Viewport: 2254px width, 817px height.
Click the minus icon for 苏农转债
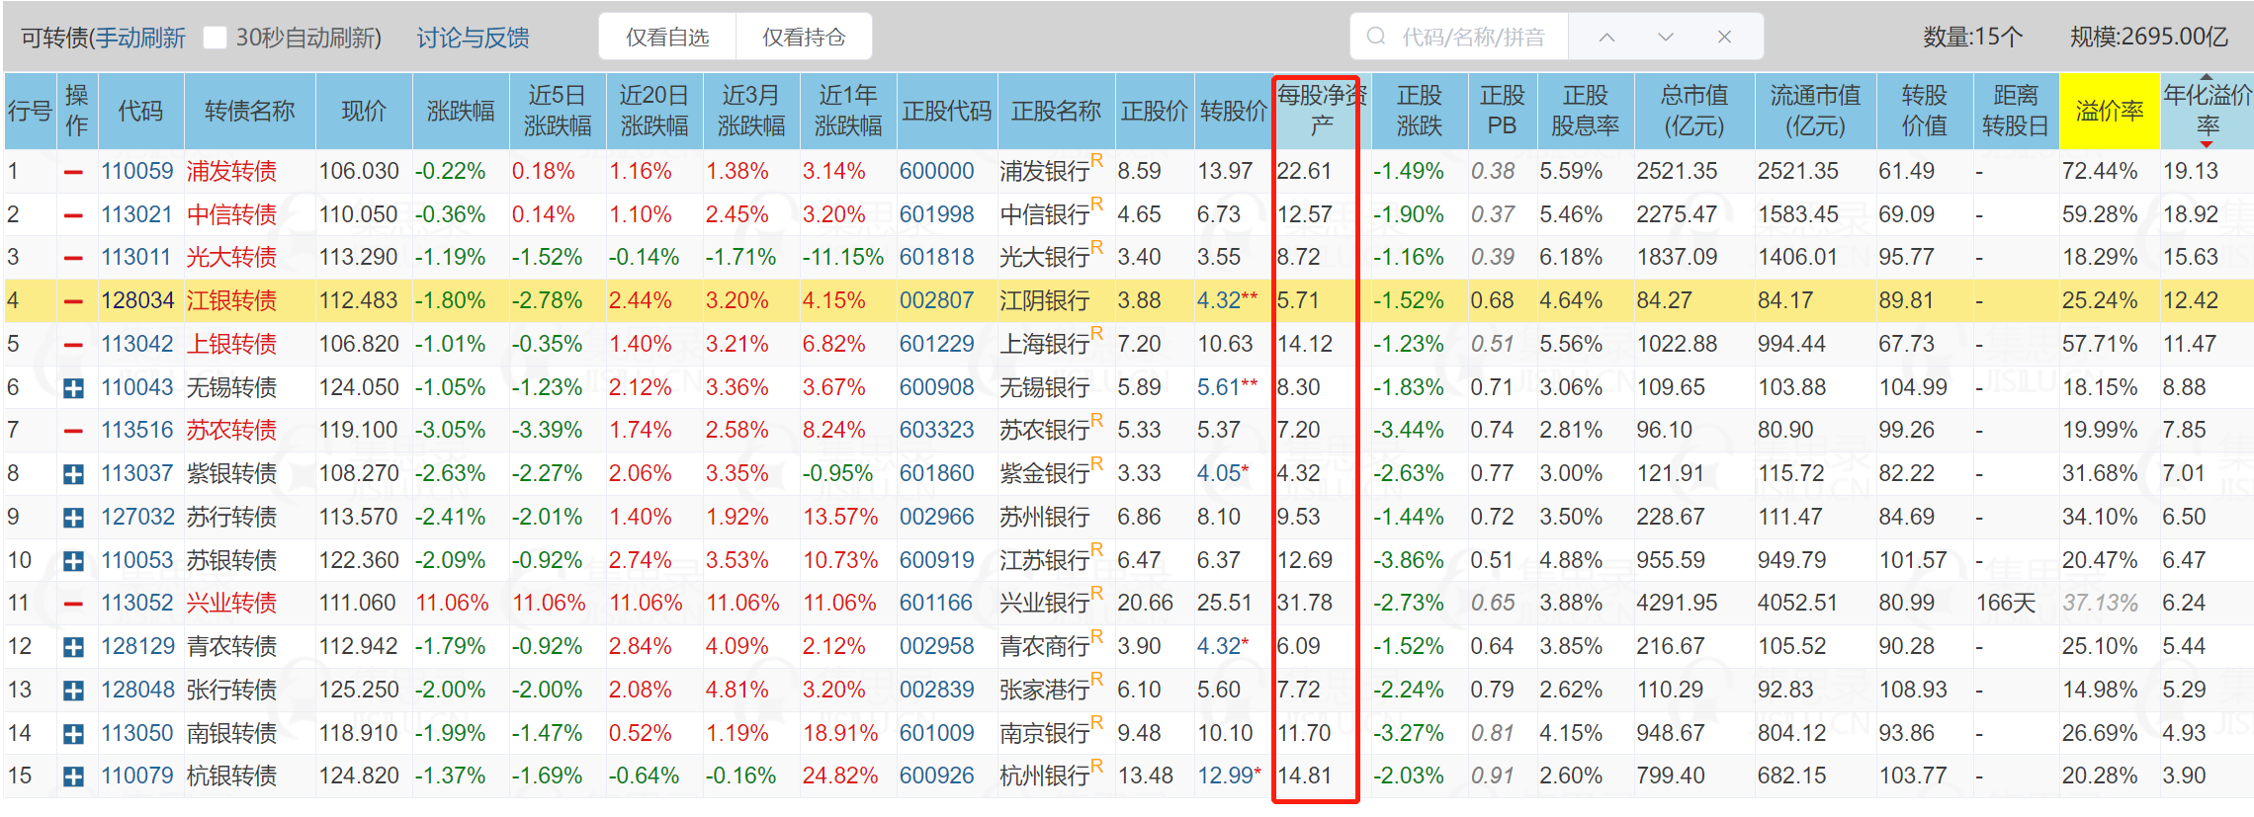[73, 431]
